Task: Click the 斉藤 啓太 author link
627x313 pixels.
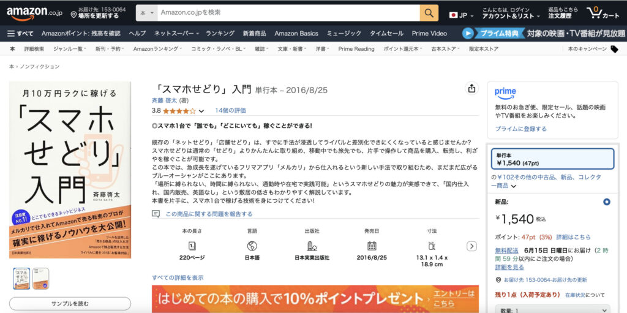Action: coord(164,100)
